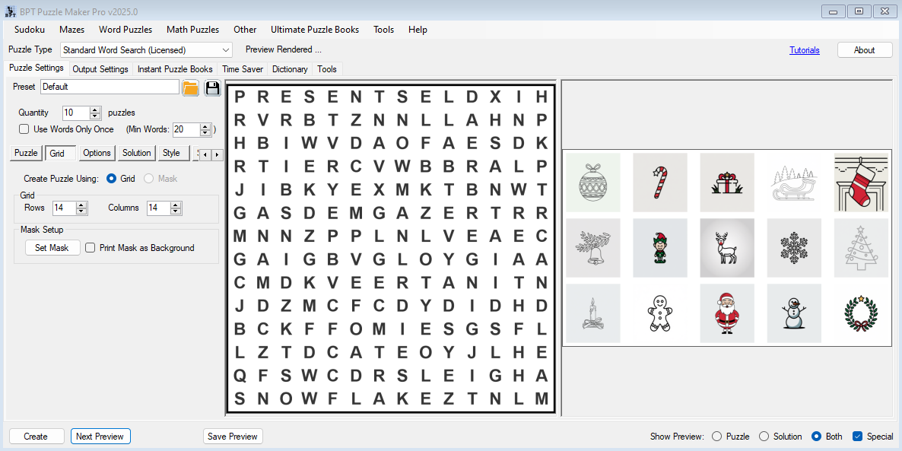Viewport: 902px width, 451px height.
Task: Choose the reindeer clipart
Action: pyautogui.click(x=727, y=248)
